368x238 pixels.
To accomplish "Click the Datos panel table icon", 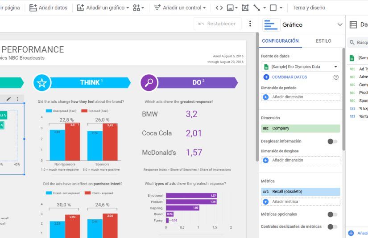I will tap(353, 24).
